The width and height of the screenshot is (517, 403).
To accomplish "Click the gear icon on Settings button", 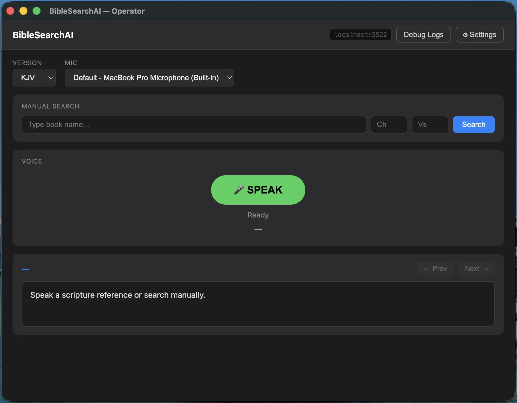I will [465, 35].
